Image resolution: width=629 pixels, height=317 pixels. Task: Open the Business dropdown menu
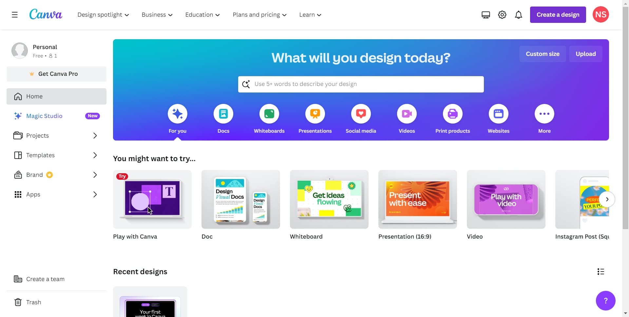coord(157,14)
